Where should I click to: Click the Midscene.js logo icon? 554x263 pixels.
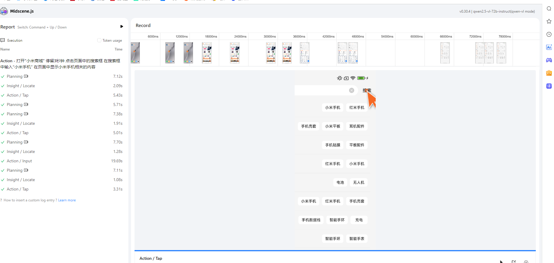coord(4,11)
